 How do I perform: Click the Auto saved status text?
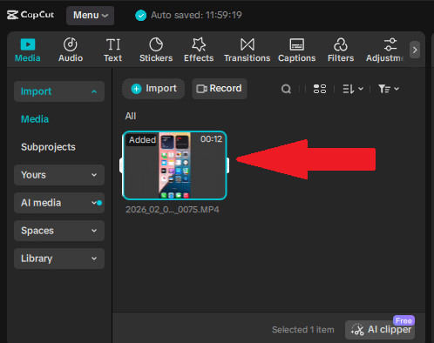196,15
